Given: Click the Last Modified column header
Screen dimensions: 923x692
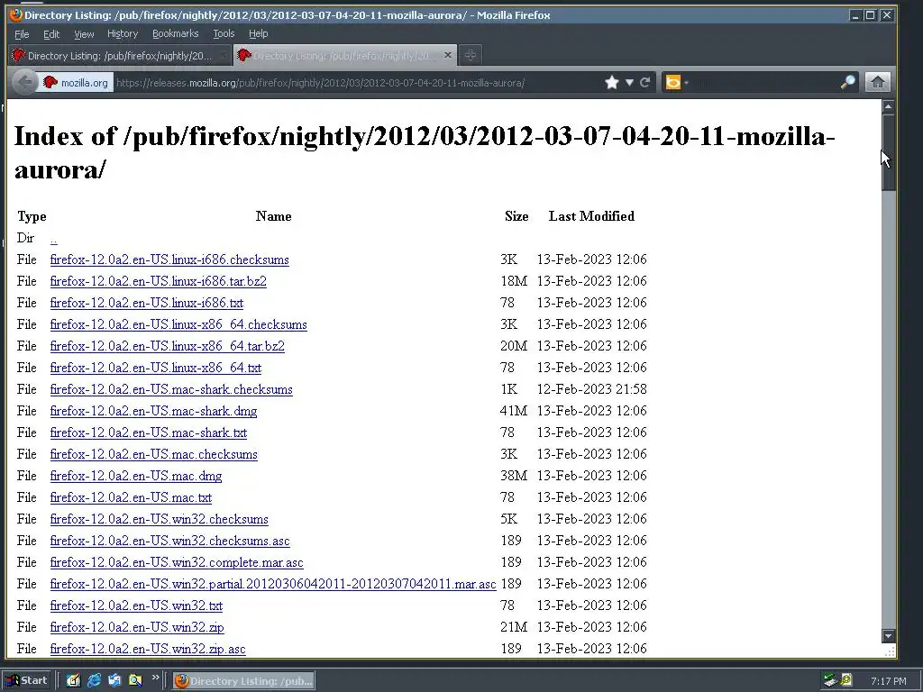Looking at the screenshot, I should coord(591,216).
